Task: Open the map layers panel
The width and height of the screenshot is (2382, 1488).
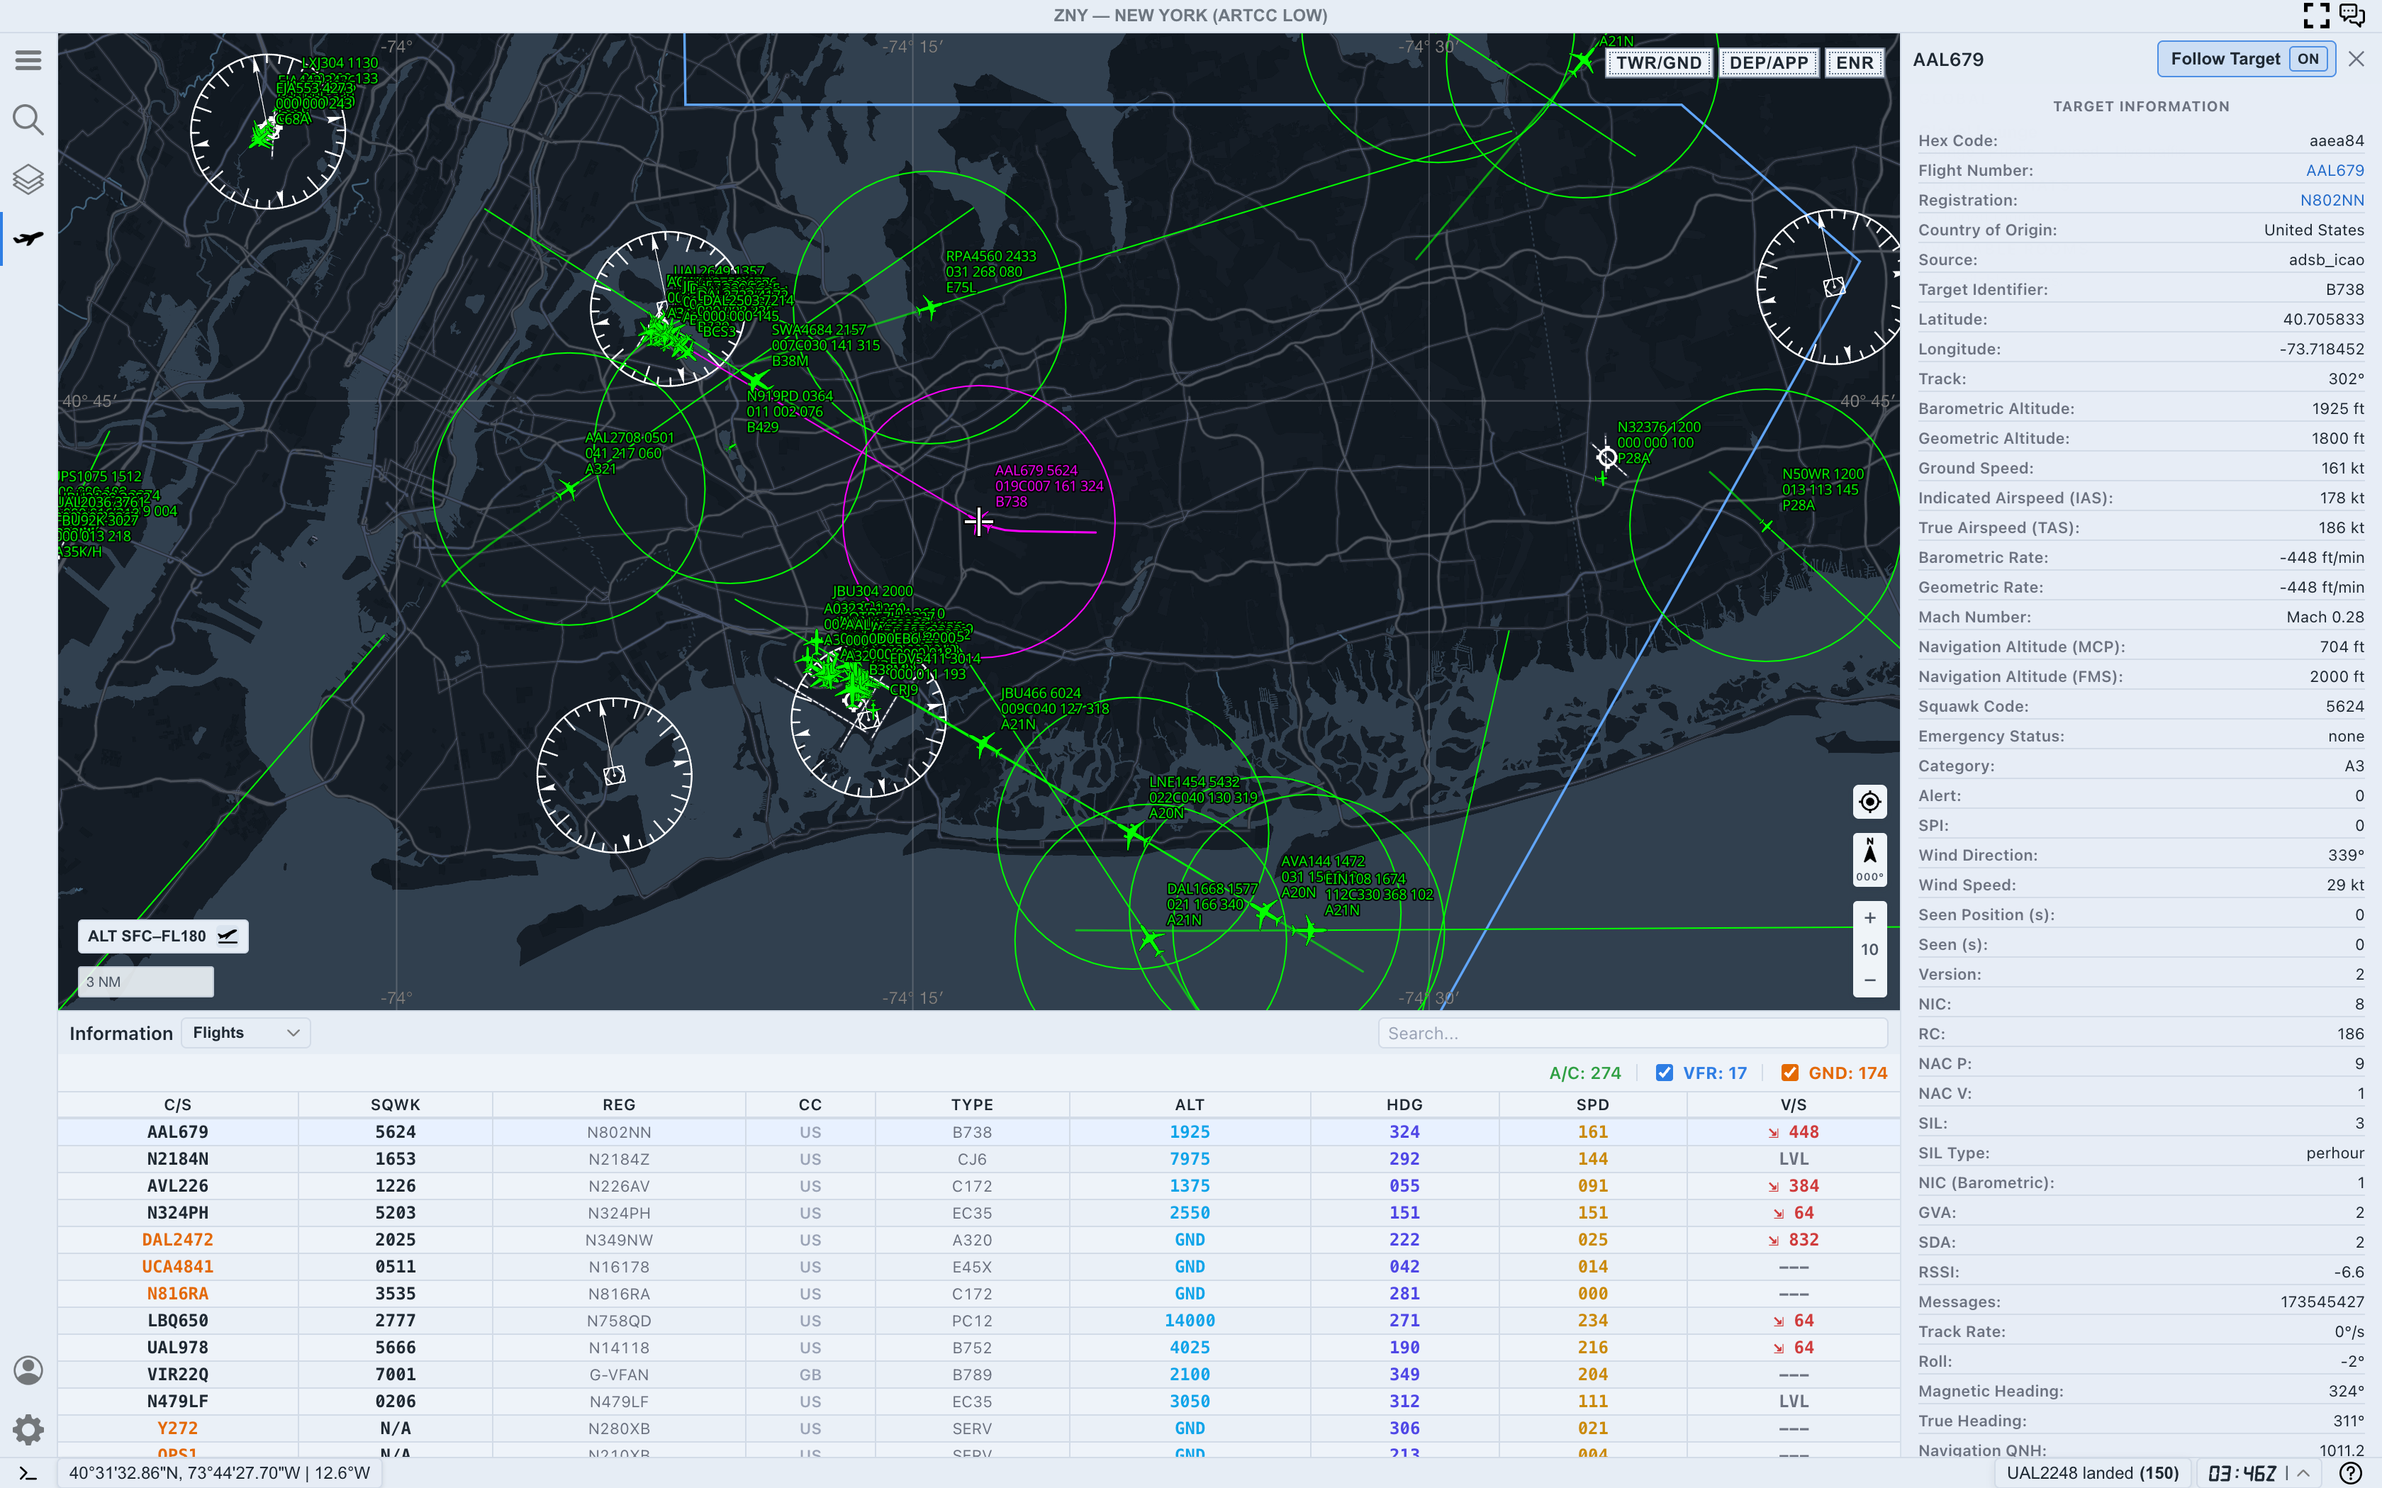Action: tap(28, 179)
